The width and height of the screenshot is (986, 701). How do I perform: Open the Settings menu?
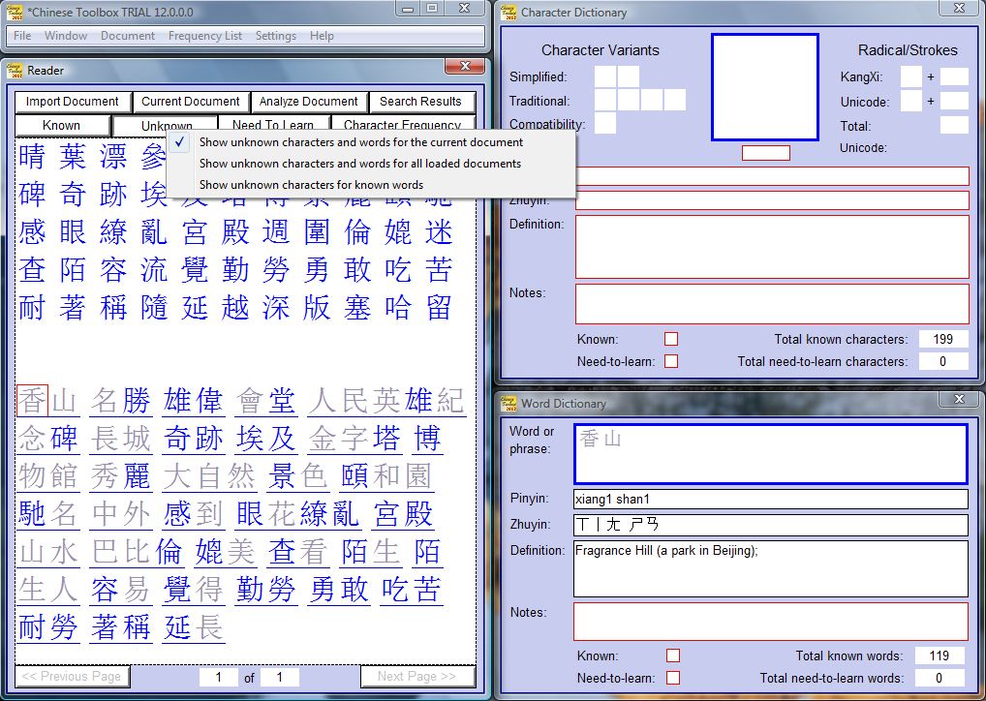(x=276, y=36)
